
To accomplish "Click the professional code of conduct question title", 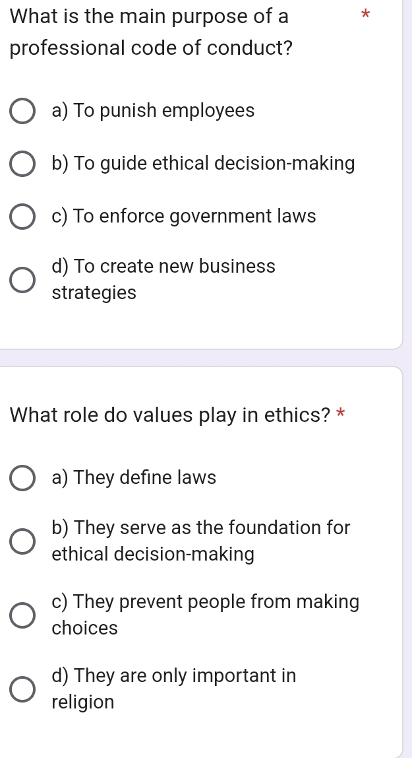I will 152,32.
